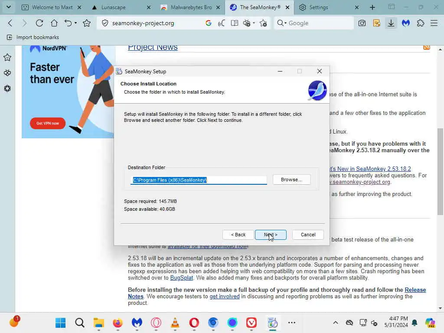Open File Explorer from taskbar
The height and width of the screenshot is (333, 444).
[99, 323]
